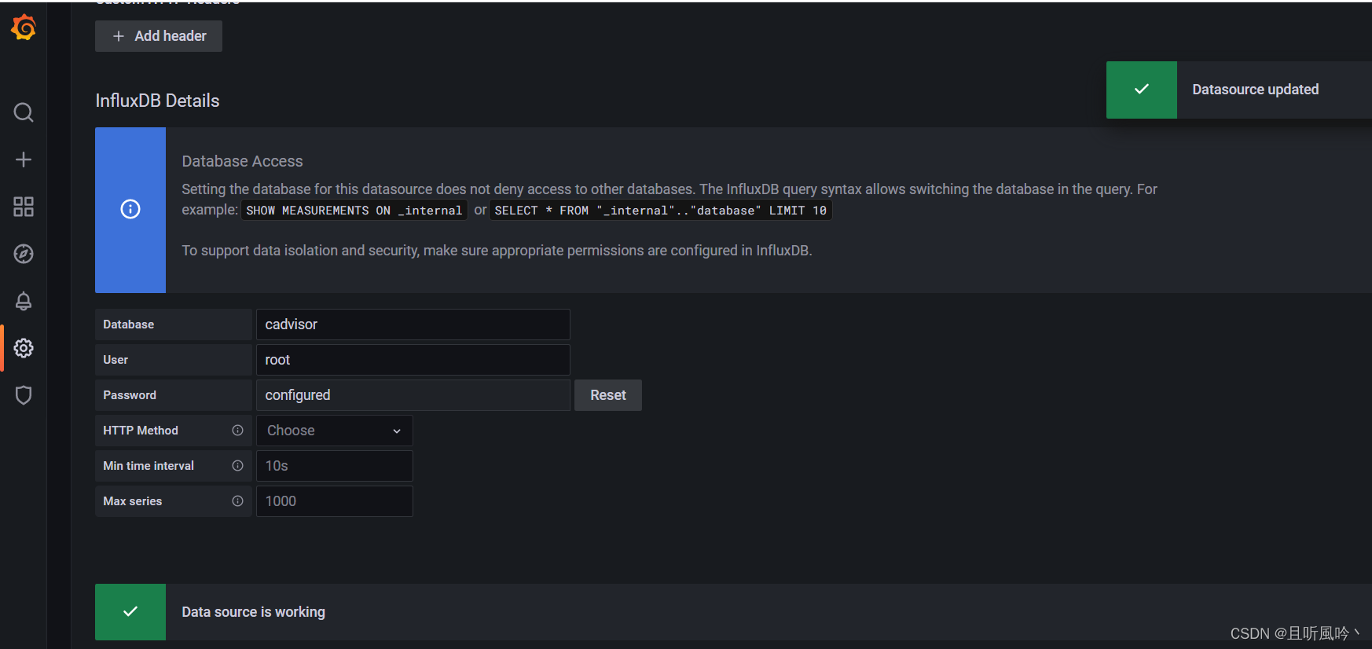Viewport: 1372px width, 649px height.
Task: Click the info icon beside Min time interval
Action: pos(237,466)
